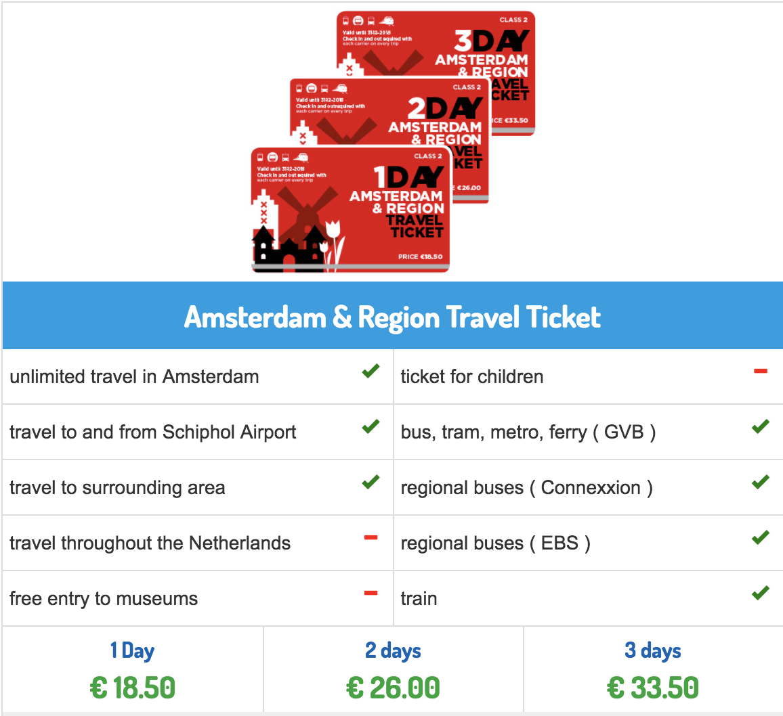Screen dimensions: 783x716
Task: Click the red minus for free entry to museums
Action: (371, 593)
